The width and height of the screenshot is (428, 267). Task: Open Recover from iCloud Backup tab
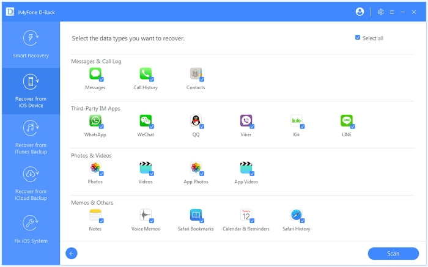coord(31,185)
